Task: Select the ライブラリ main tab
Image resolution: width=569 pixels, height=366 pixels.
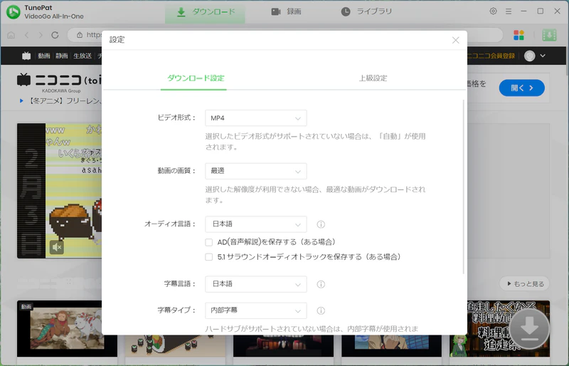Action: (366, 11)
